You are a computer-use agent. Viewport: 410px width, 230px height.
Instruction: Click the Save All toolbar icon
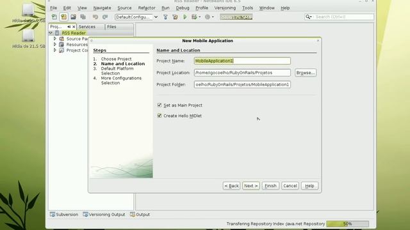(x=83, y=17)
